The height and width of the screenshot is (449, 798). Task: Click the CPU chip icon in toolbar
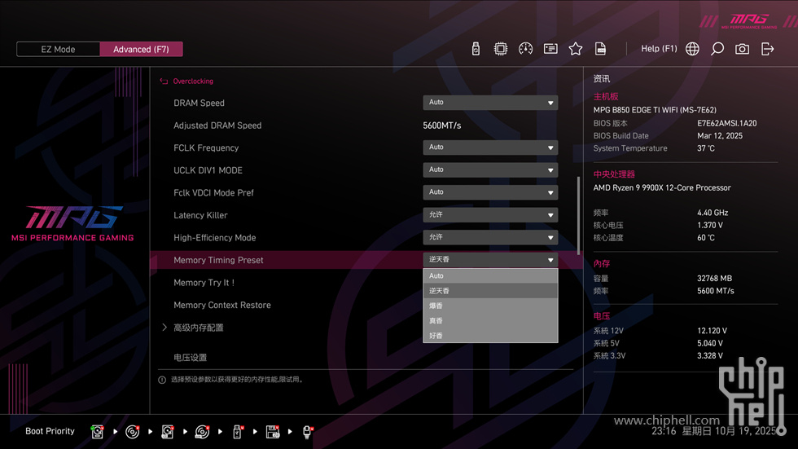[501, 49]
